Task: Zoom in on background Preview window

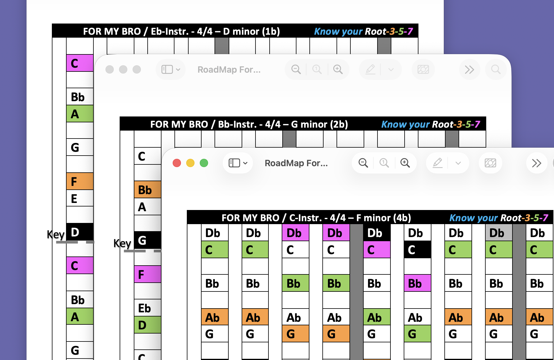Action: (x=338, y=69)
